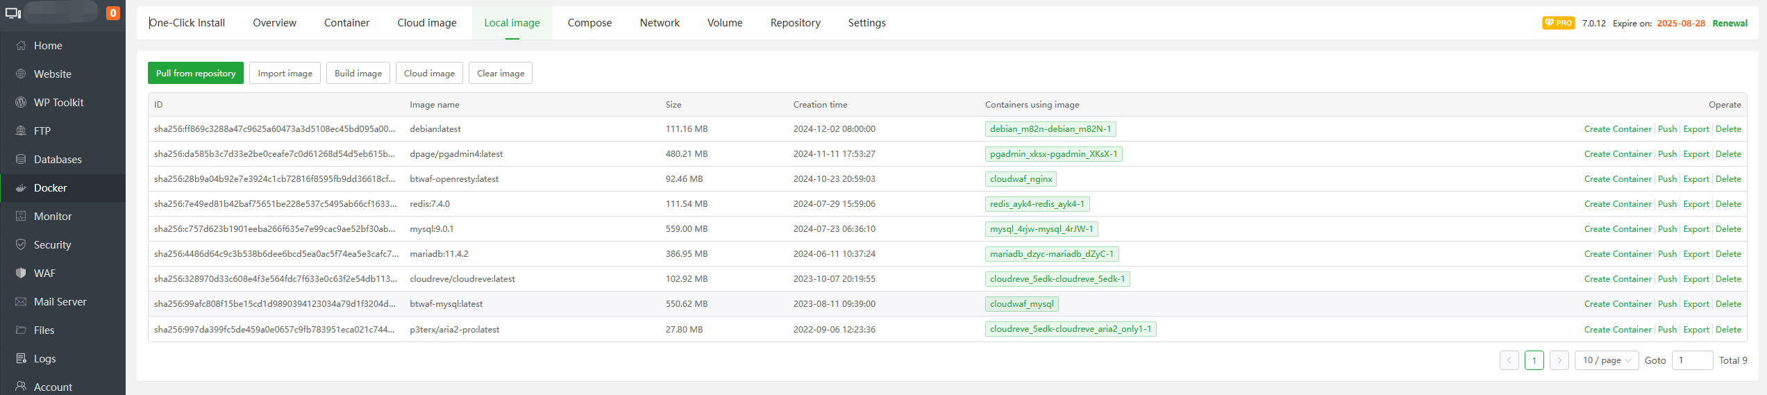
Task: Click the Files folder icon
Action: click(x=21, y=330)
